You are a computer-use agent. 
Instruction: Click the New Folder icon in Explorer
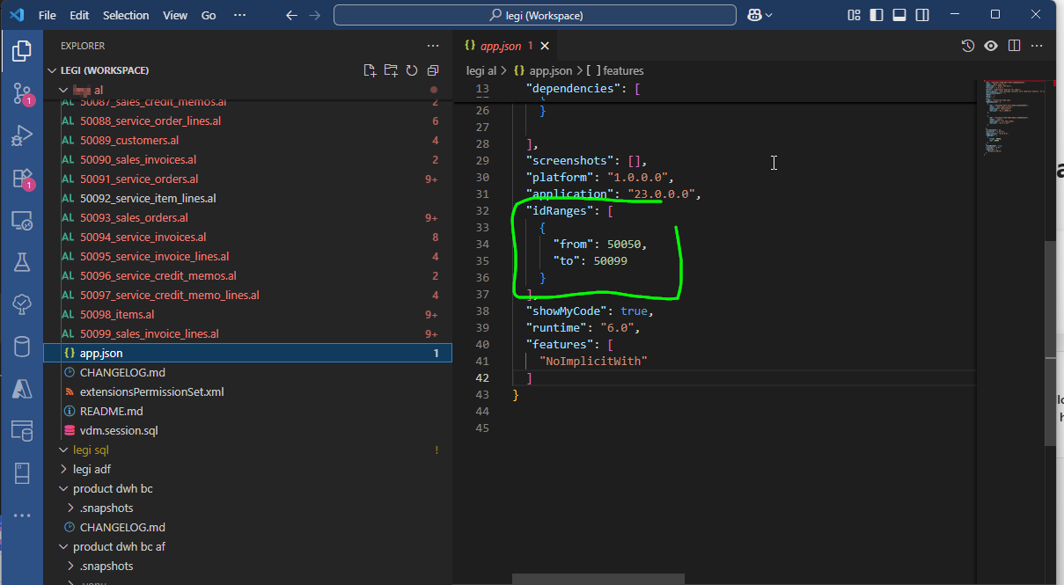coord(391,70)
